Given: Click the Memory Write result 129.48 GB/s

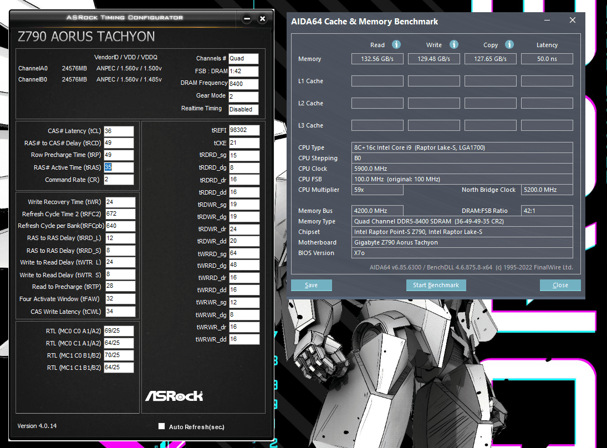Looking at the screenshot, I should [x=434, y=59].
